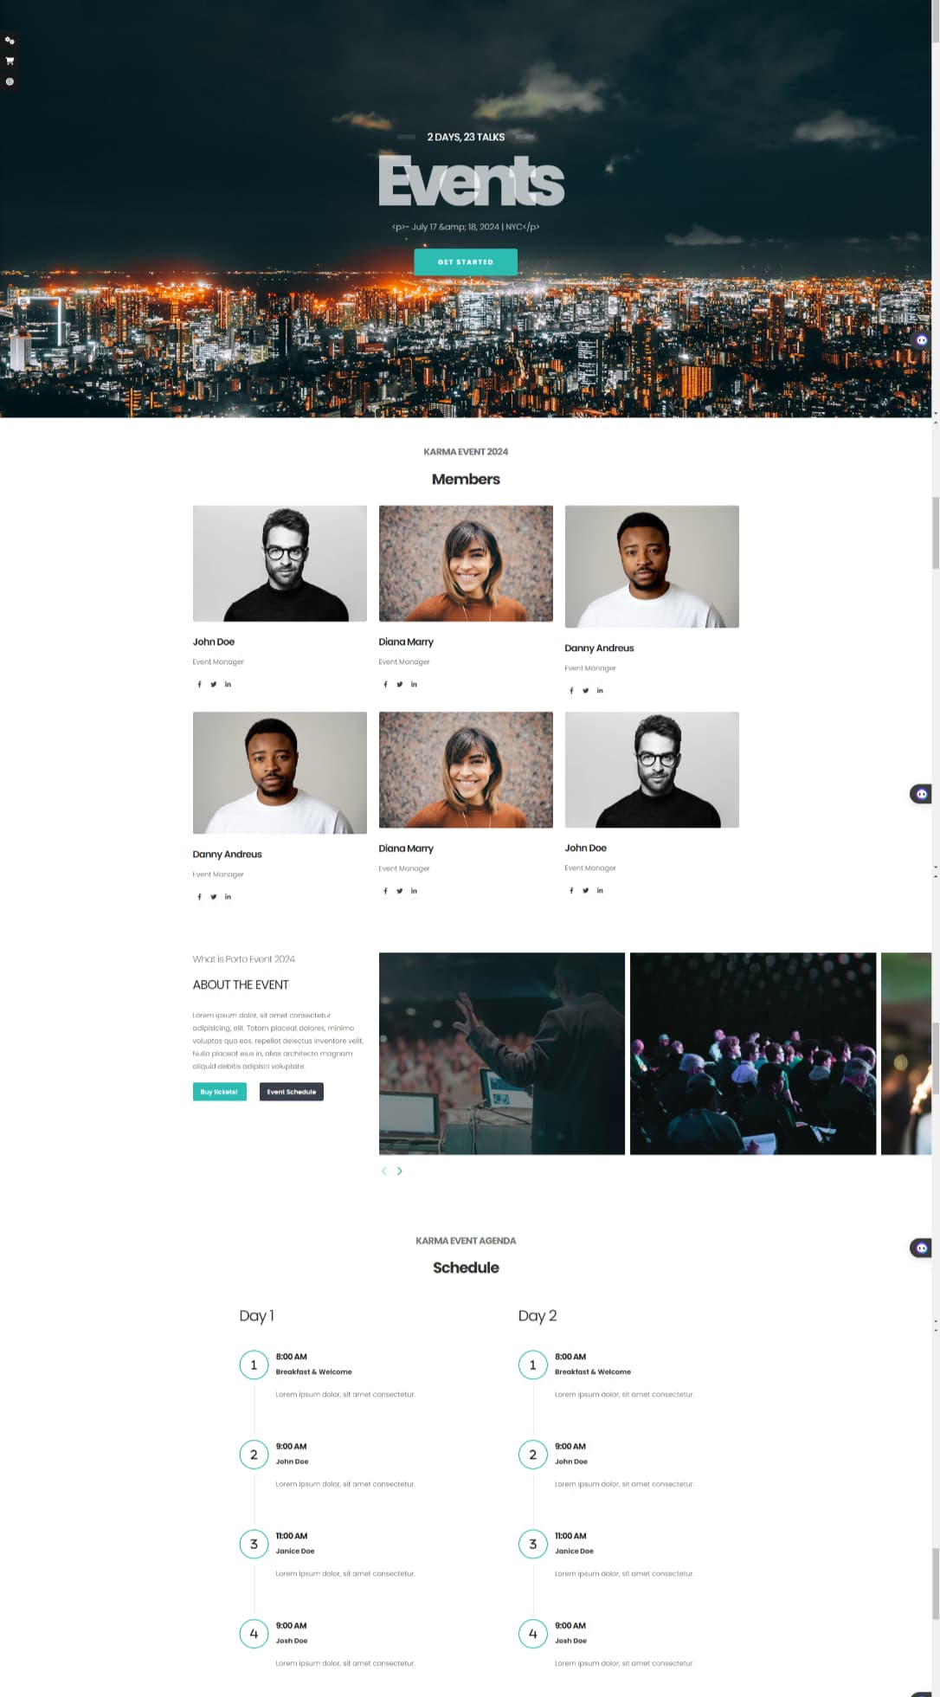Open the speaker presenting carousel photo
The image size is (940, 1697).
pyautogui.click(x=502, y=1054)
